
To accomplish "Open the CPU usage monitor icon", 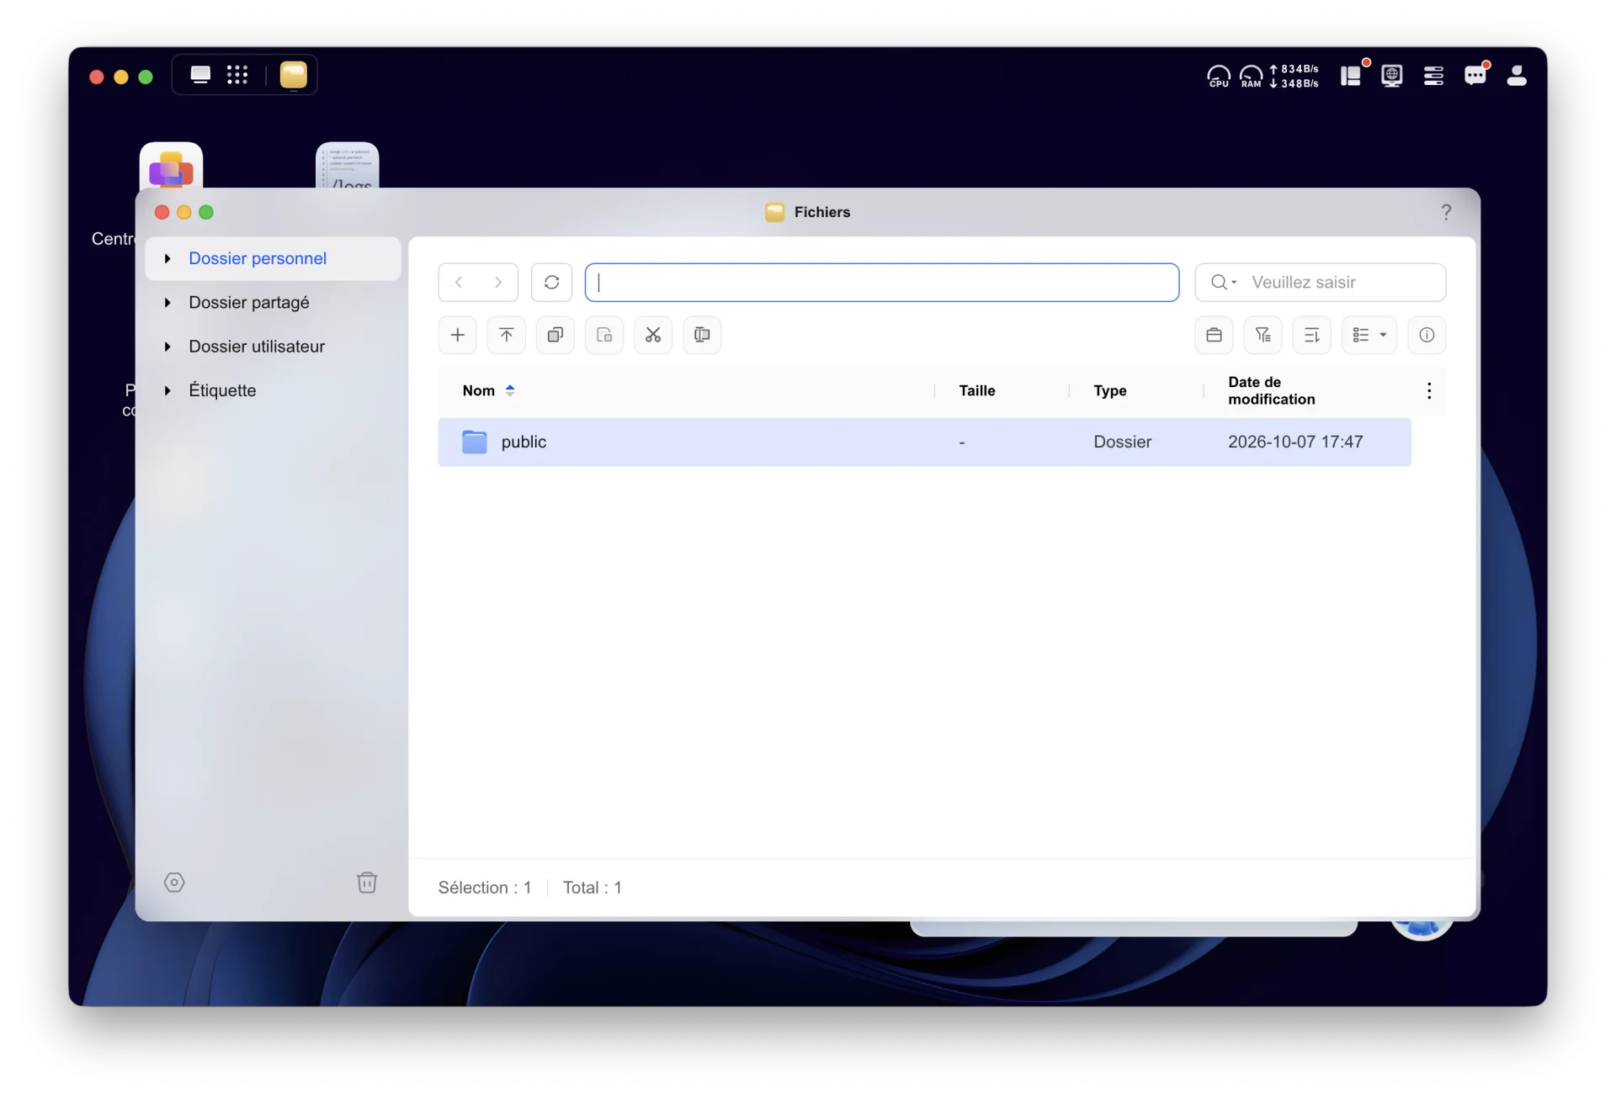I will [x=1218, y=76].
